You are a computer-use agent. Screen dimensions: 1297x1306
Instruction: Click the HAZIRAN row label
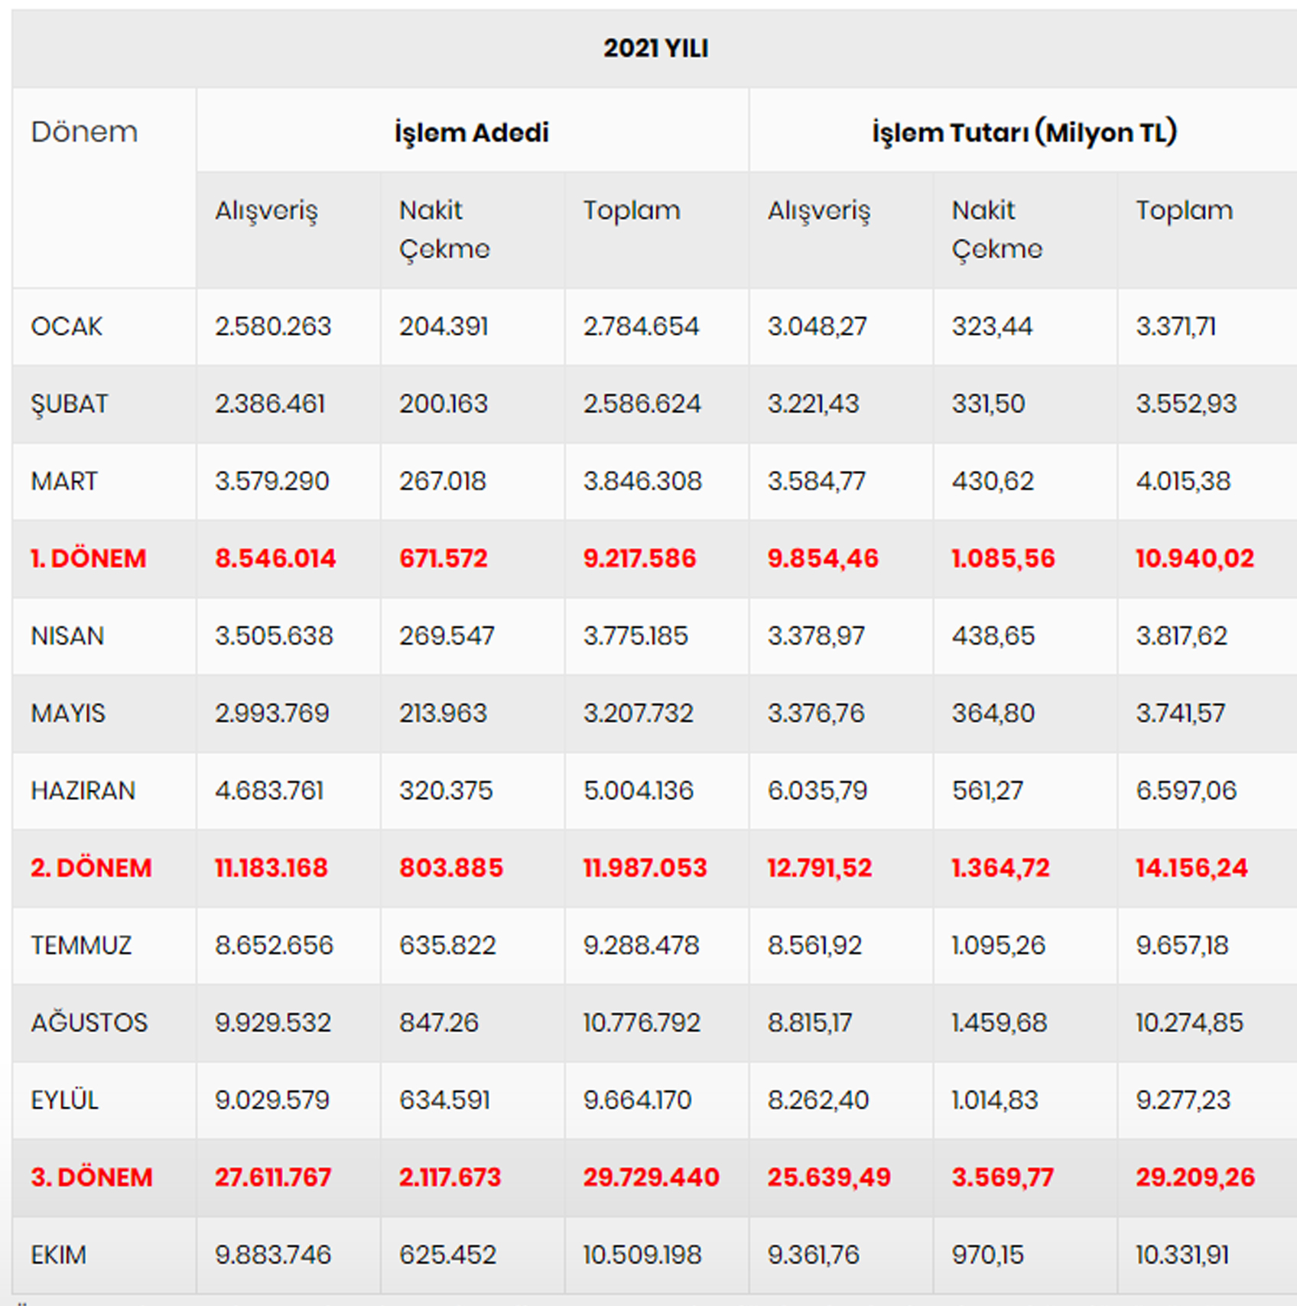coord(83,790)
